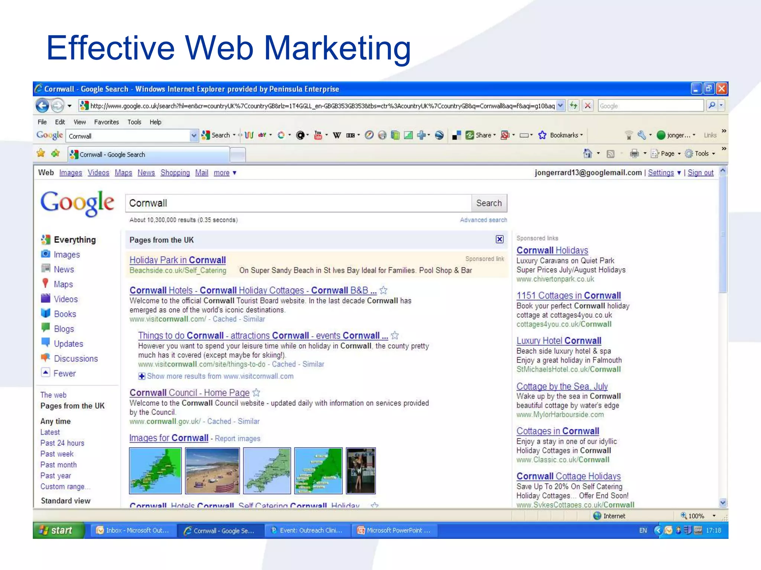Open YouTube from the Google toolbar icon
Viewport: 761px width, 570px height.
318,135
